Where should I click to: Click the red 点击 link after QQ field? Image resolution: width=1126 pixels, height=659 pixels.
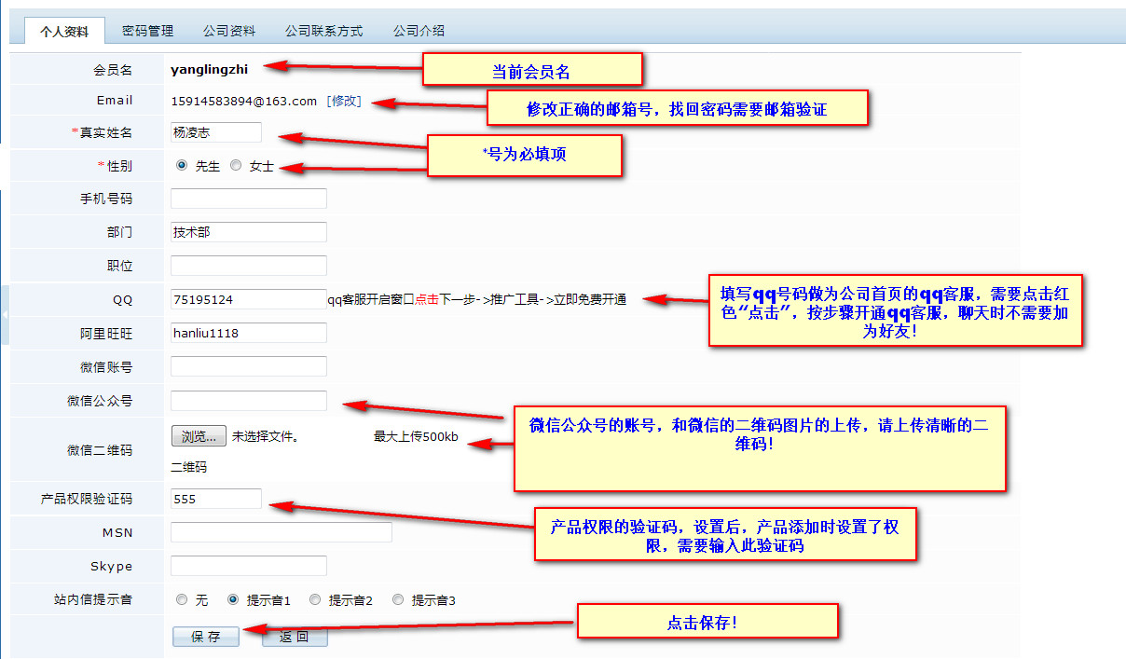(x=427, y=299)
